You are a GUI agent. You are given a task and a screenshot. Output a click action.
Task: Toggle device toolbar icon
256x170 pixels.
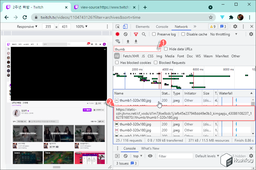[125, 26]
